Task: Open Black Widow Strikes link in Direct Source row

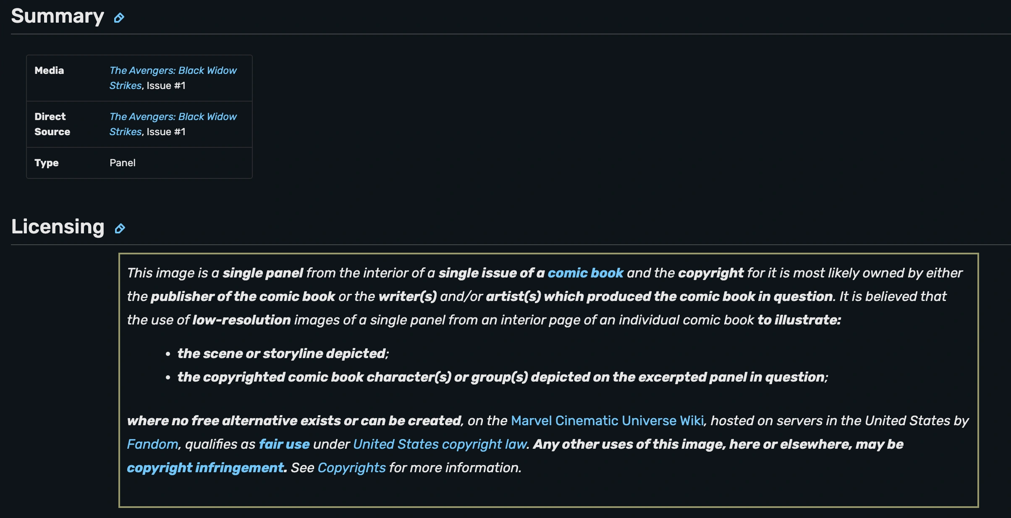Action: pyautogui.click(x=173, y=124)
